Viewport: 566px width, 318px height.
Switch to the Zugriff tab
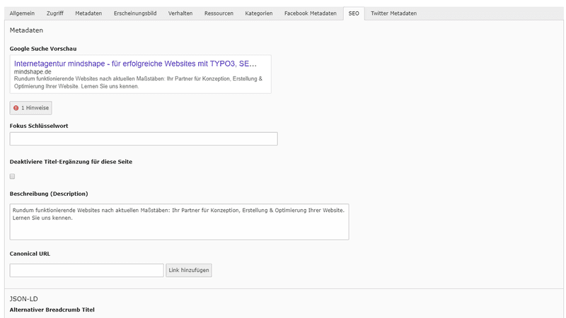pyautogui.click(x=55, y=13)
